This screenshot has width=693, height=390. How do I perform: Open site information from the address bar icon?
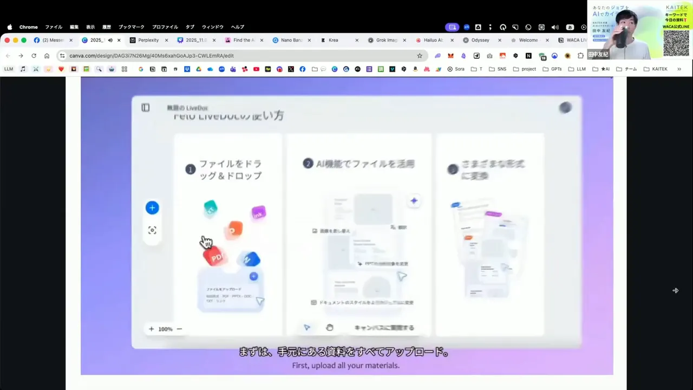tap(62, 55)
